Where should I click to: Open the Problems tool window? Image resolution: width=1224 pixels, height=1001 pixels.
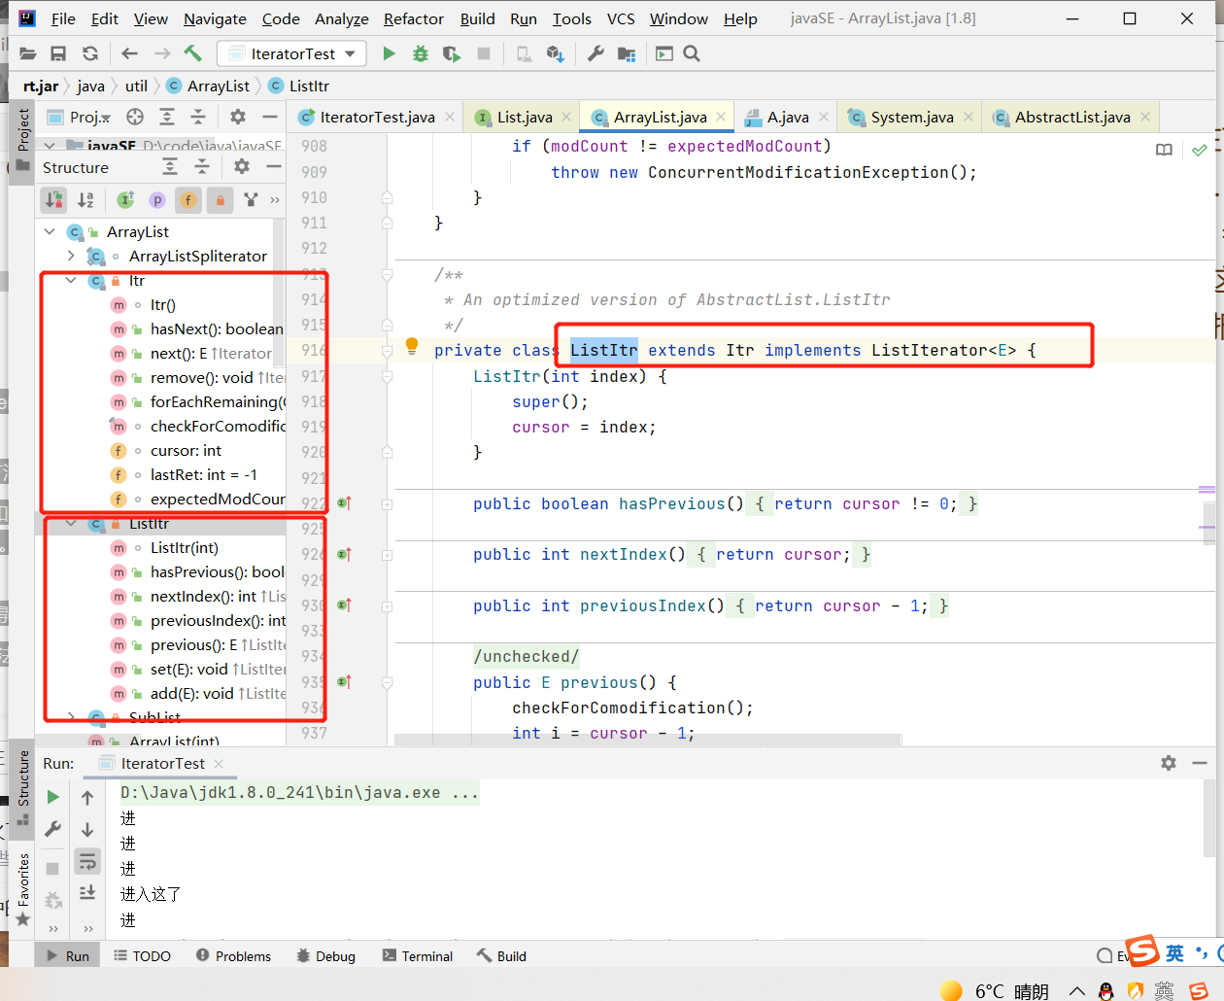[233, 956]
